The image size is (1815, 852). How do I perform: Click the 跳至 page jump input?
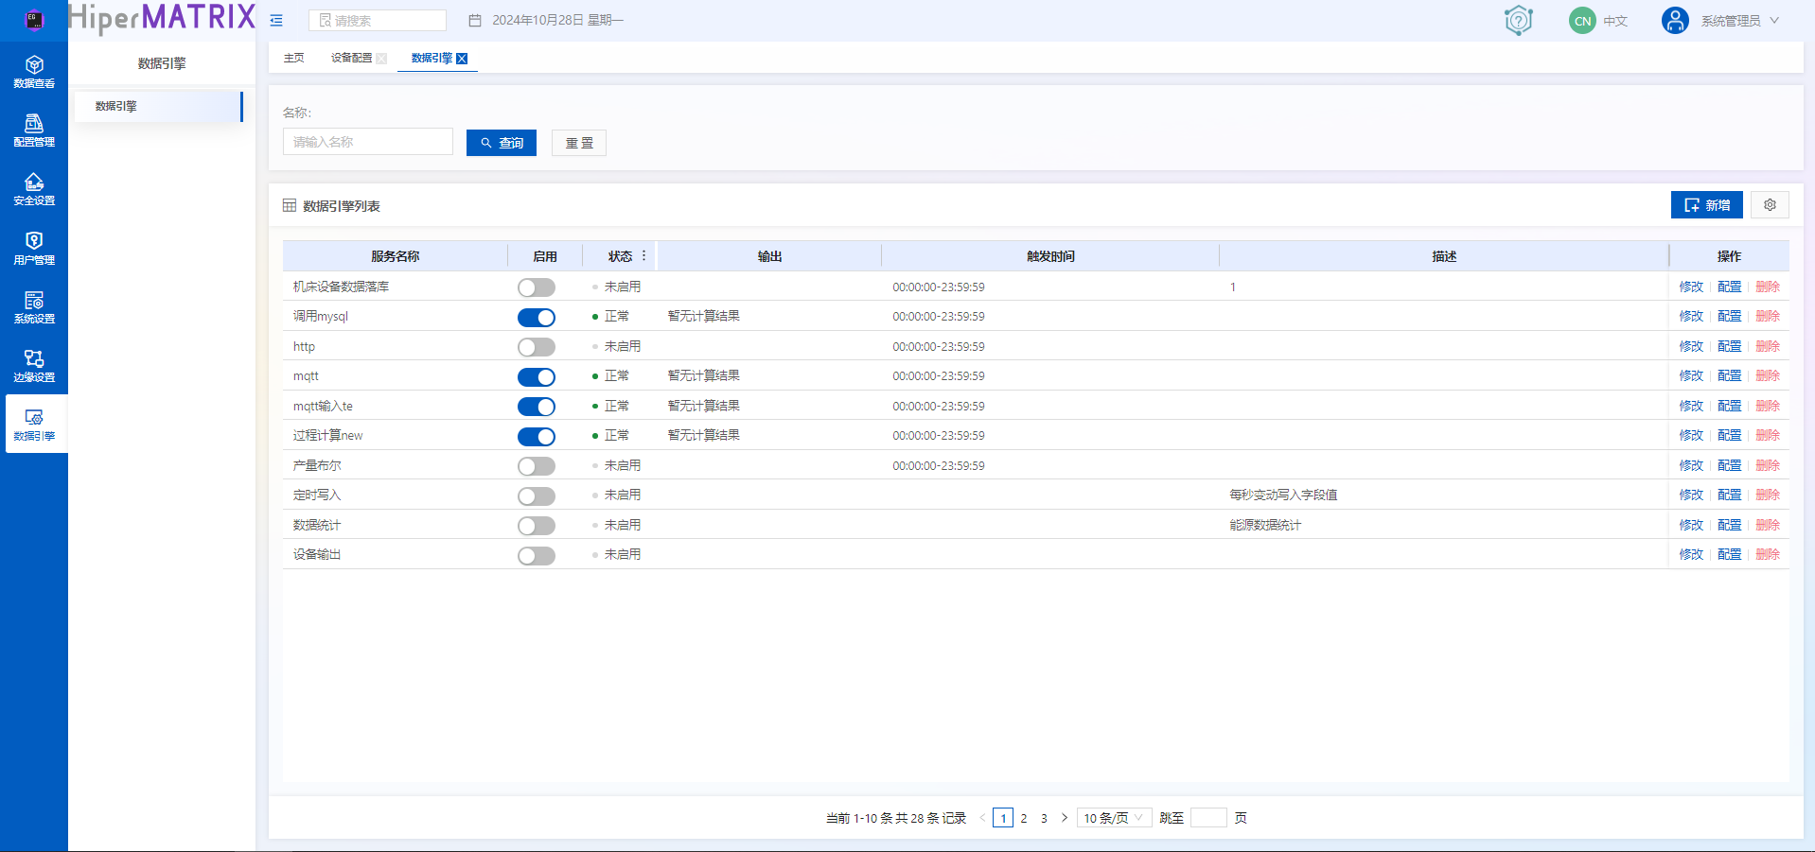pos(1208,818)
